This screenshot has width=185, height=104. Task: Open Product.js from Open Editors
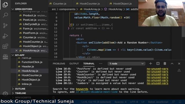point(29,15)
